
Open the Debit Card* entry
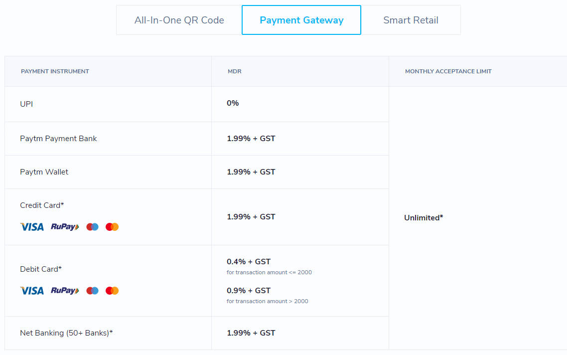(41, 269)
